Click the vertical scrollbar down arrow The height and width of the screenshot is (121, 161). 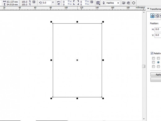pyautogui.click(x=144, y=119)
